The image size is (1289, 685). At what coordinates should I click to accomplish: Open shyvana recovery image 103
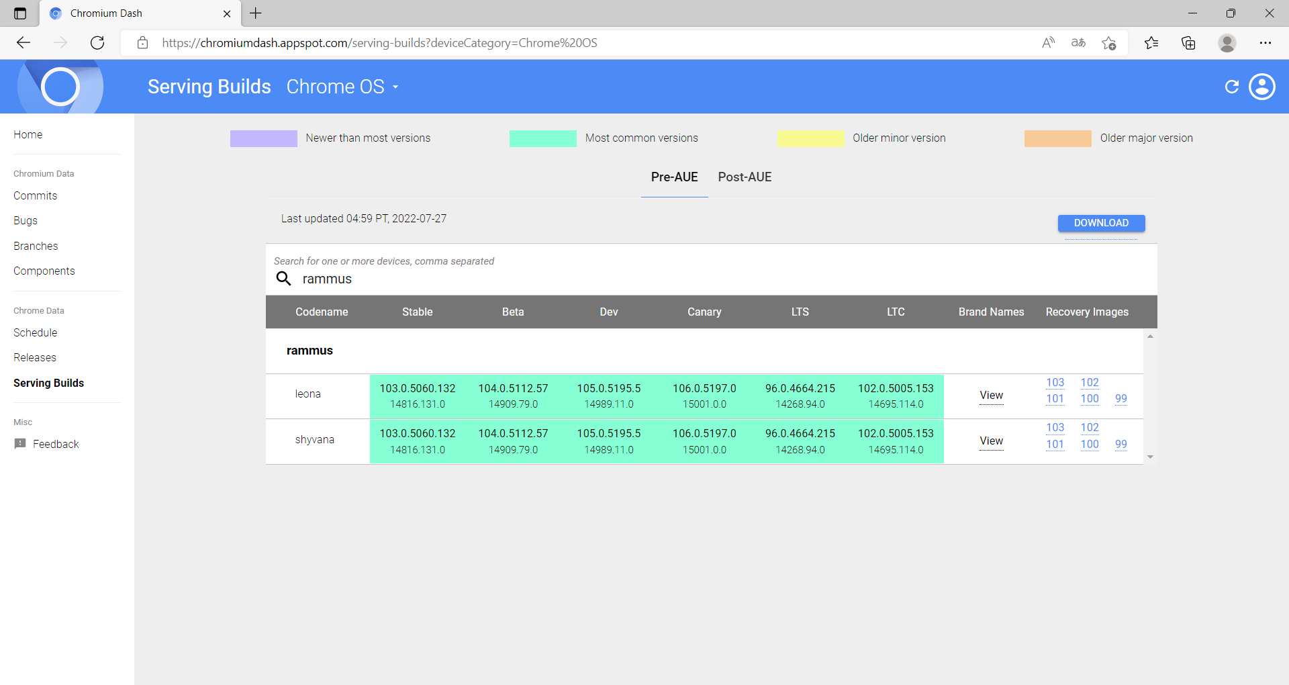click(x=1055, y=427)
